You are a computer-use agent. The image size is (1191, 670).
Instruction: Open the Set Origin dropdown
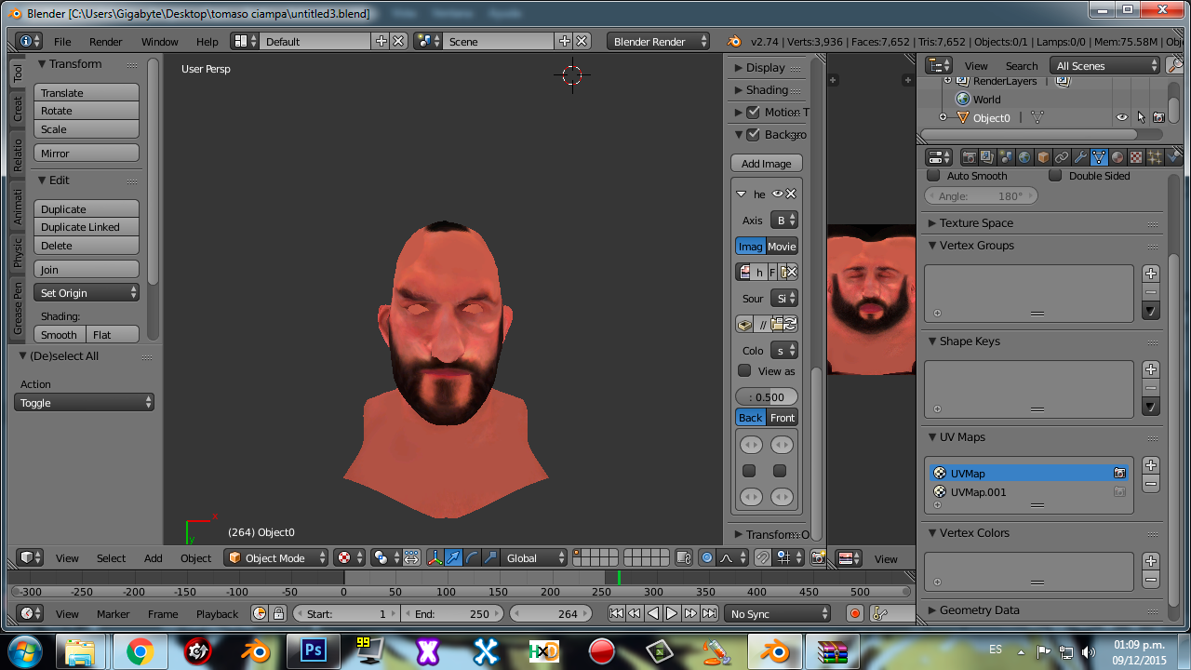point(87,292)
